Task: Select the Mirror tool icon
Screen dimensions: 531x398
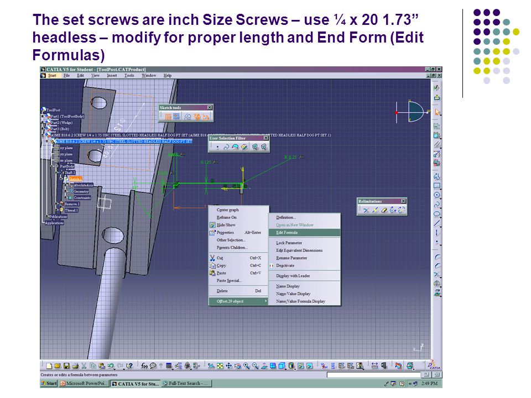Action: tap(437, 284)
